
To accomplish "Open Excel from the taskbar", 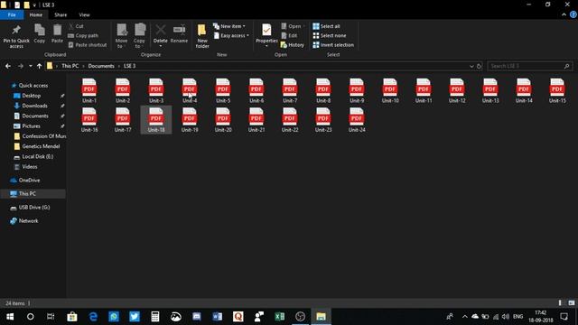I will click(x=280, y=317).
